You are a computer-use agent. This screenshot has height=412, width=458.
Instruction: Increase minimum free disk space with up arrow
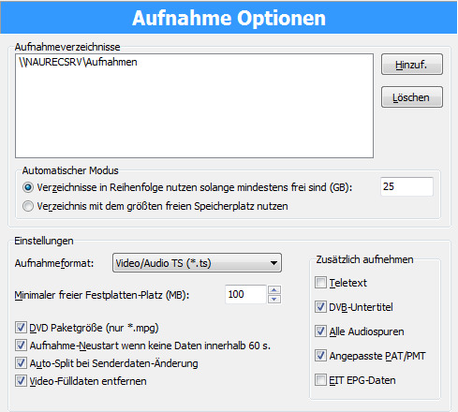tap(274, 290)
